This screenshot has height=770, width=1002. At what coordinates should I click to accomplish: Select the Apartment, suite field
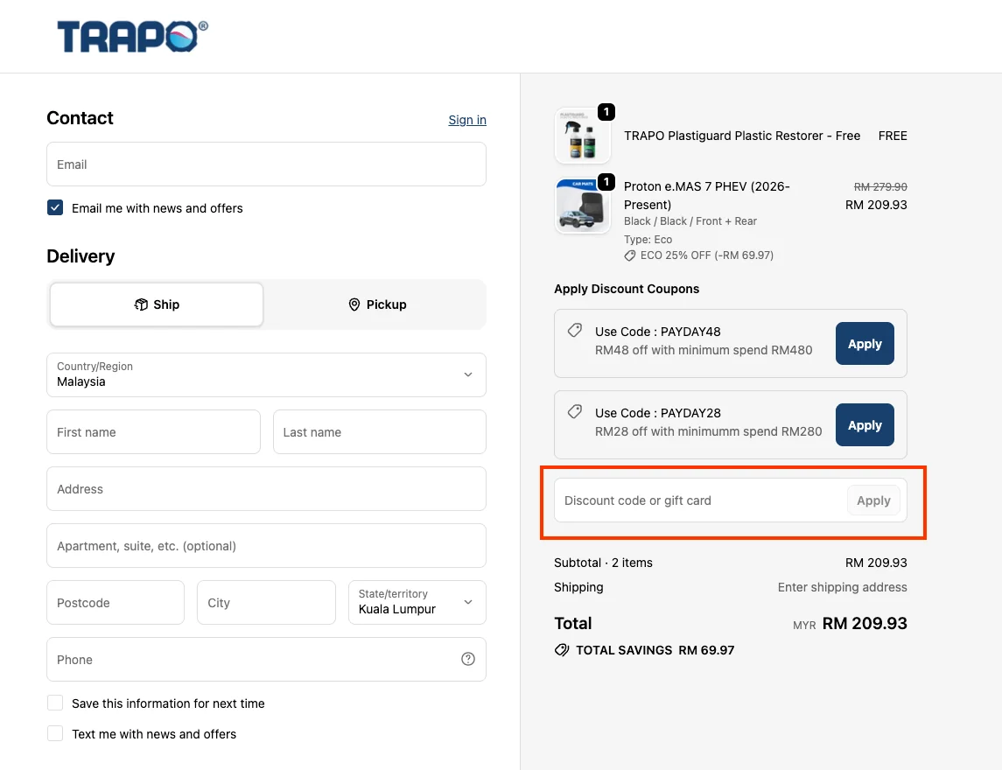click(267, 546)
